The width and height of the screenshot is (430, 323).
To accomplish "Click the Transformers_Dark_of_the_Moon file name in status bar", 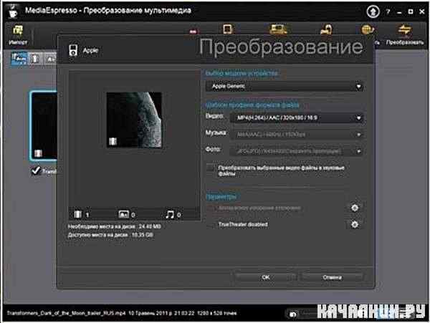I will (66, 313).
